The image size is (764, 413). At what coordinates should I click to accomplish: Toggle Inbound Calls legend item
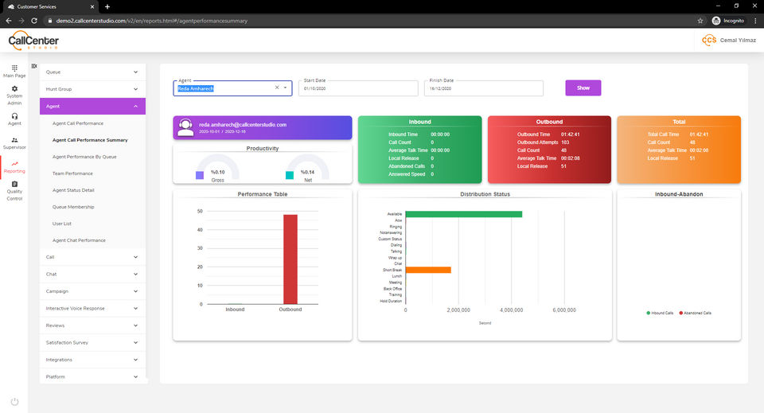[x=660, y=314]
